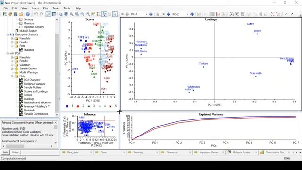Viewport: 302px width, 170px height.
Task: Click the Open folder icon in toolbar
Action: click(21, 14)
